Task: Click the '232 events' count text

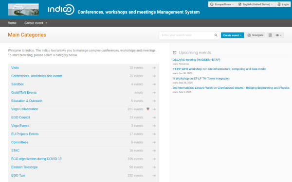Action: 135,176
